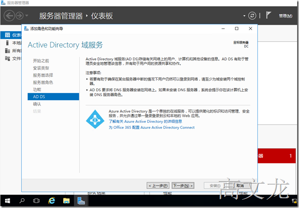Click the 安装(I) install button
This screenshot has height=208, width=299.
(215, 186)
